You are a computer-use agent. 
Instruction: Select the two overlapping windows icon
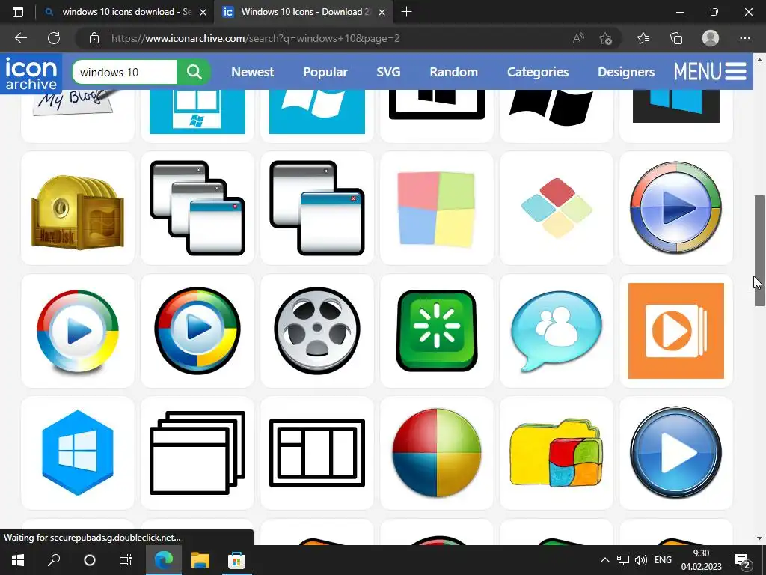pos(317,208)
